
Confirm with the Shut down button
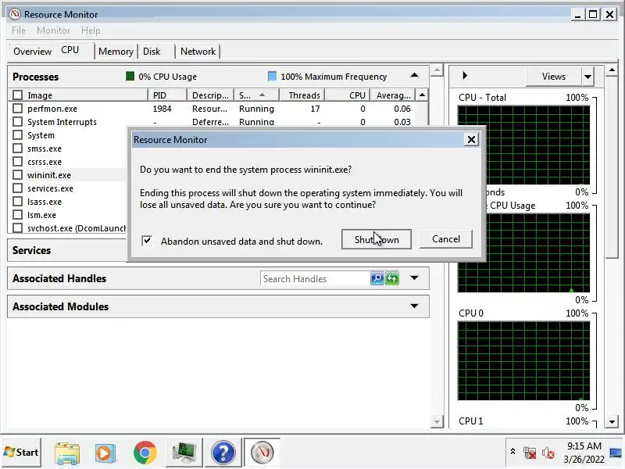coord(377,239)
